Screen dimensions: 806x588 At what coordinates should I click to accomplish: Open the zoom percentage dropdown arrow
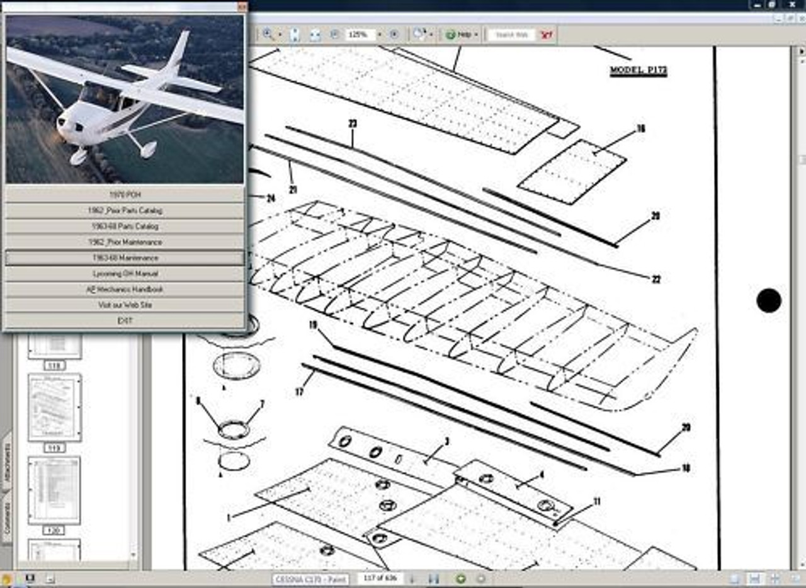[379, 35]
